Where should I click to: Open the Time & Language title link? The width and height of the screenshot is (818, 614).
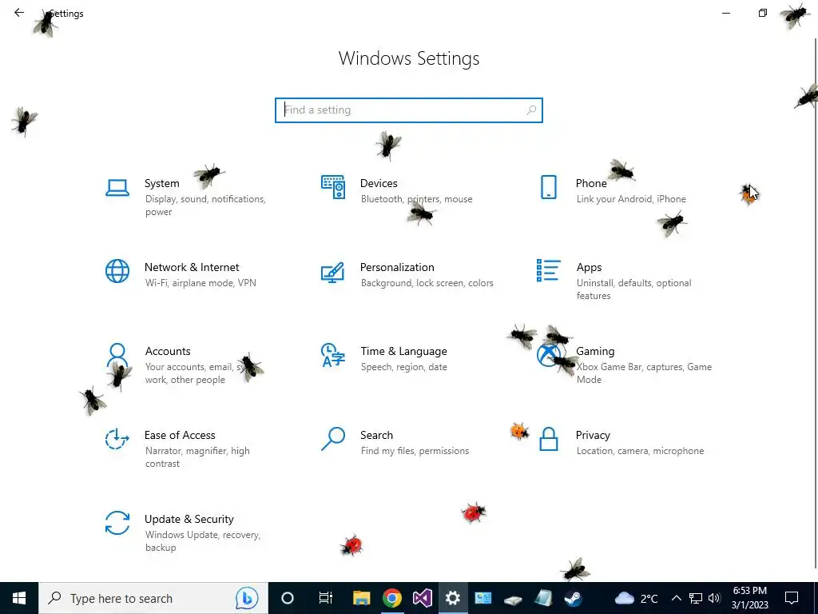(x=403, y=352)
